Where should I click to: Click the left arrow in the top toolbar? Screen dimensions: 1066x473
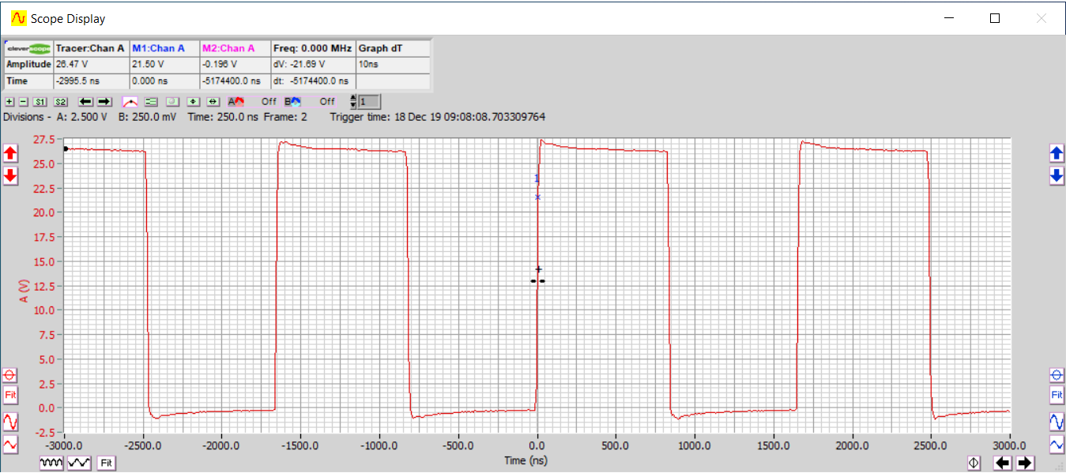click(x=86, y=102)
